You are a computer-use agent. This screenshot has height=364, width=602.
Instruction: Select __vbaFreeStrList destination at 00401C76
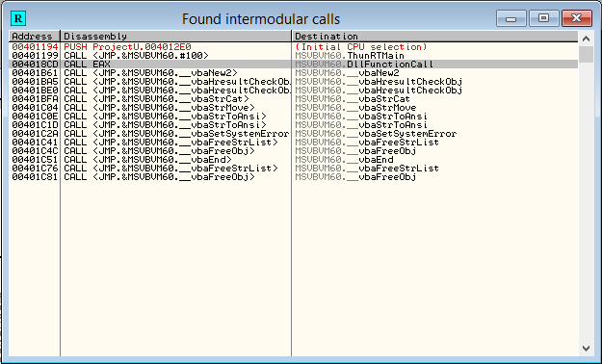coord(367,169)
